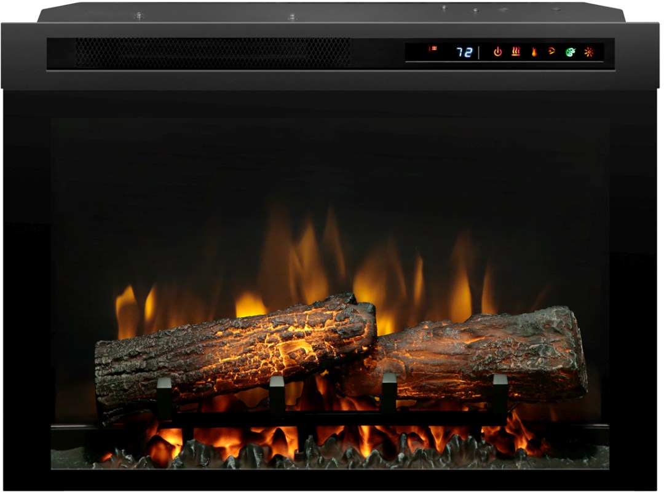Image resolution: width=664 pixels, height=493 pixels.
Task: Click the blue 72 temperature display
Action: tap(464, 52)
